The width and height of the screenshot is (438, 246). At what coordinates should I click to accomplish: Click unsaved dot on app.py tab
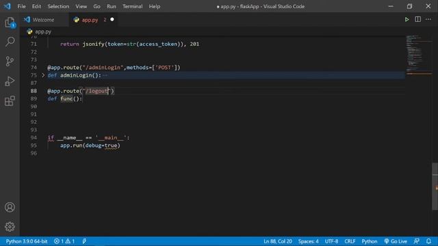click(112, 20)
